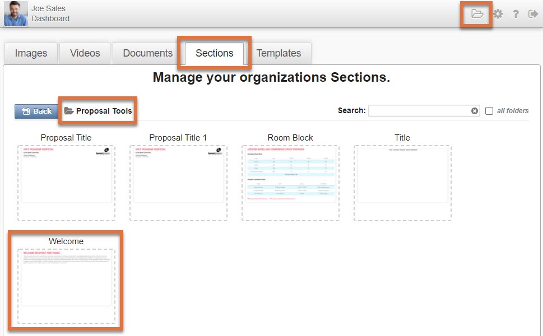Click the 'Room Block' caption text
The width and height of the screenshot is (543, 336).
point(290,138)
